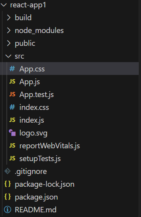Image resolution: width=141 pixels, height=217 pixels.
Task: Click the orange JS icon for App.test.js
Action: point(12,94)
